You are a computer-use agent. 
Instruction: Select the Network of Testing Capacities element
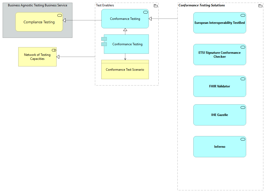click(37, 57)
